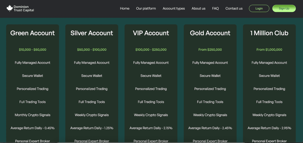
Task: Select the 1 Million Club heading
Action: coord(269,33)
